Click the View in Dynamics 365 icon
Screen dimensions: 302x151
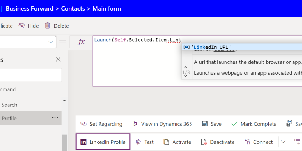pos(136,124)
